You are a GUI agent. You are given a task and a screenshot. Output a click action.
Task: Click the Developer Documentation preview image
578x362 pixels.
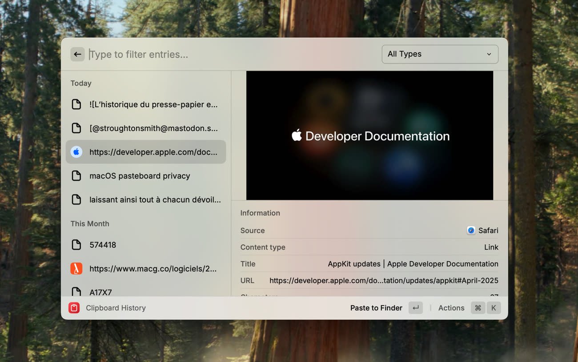[x=369, y=135]
